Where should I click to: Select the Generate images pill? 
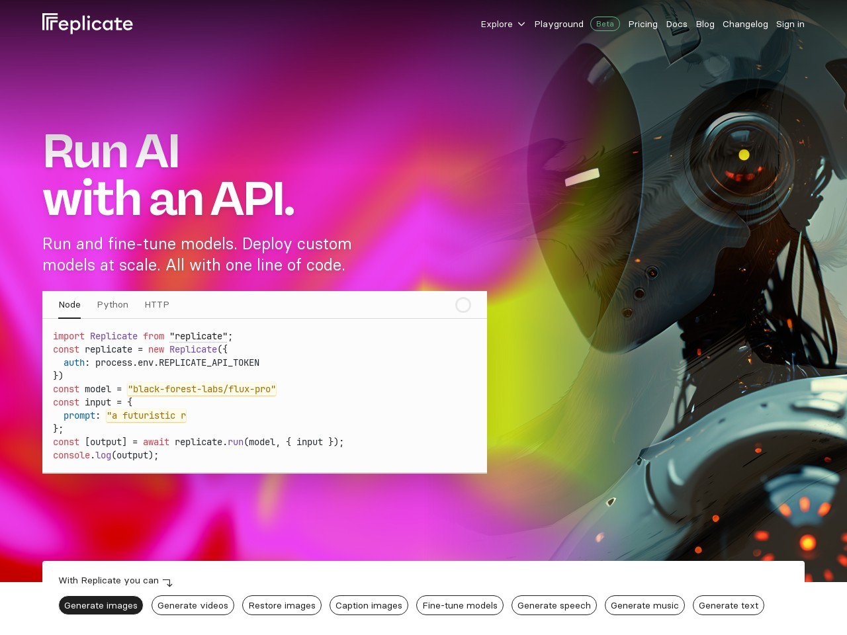101,605
